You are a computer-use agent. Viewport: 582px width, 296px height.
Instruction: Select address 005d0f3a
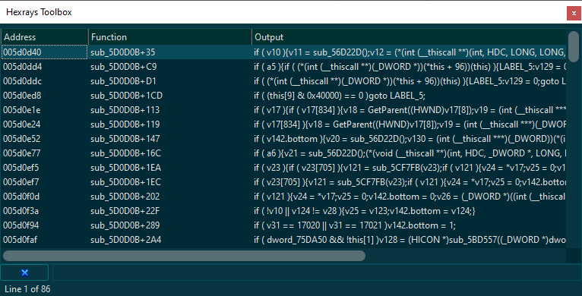click(21, 211)
